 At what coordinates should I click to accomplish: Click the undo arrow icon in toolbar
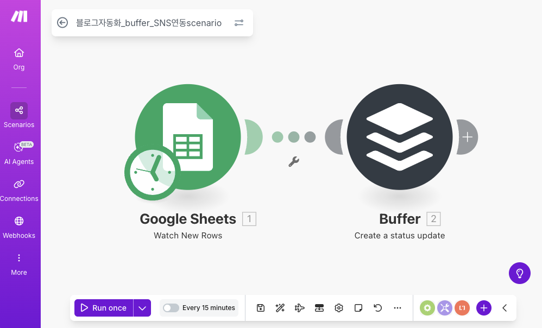pyautogui.click(x=378, y=308)
